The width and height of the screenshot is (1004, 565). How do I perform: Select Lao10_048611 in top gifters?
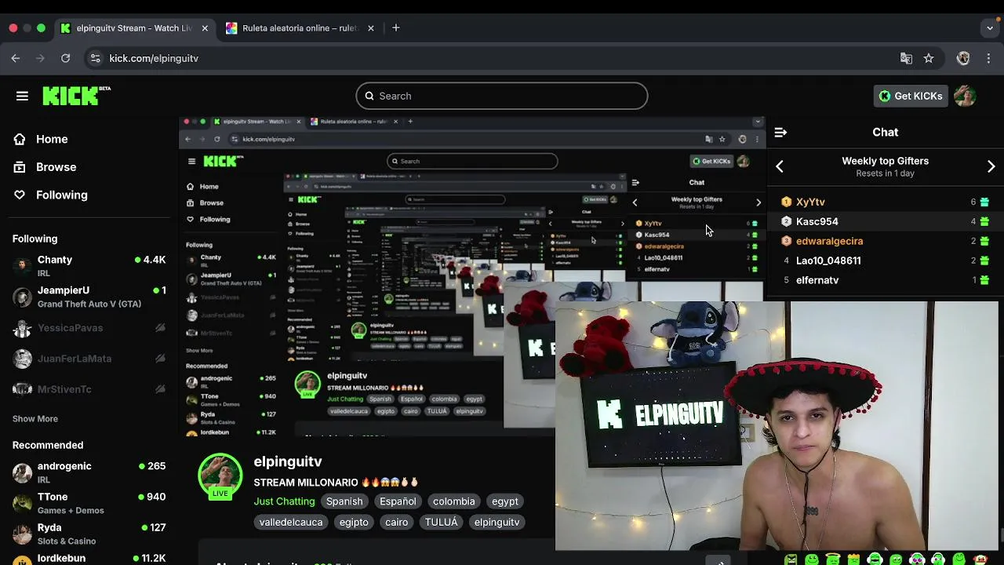(828, 261)
